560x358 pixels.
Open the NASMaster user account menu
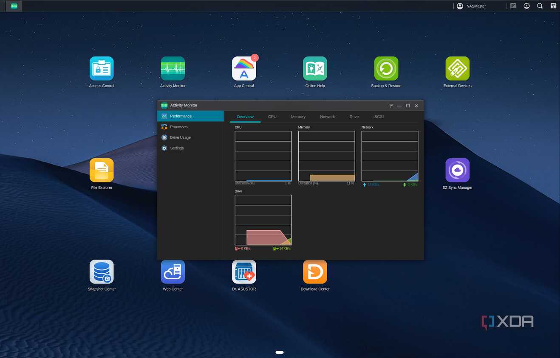click(471, 6)
